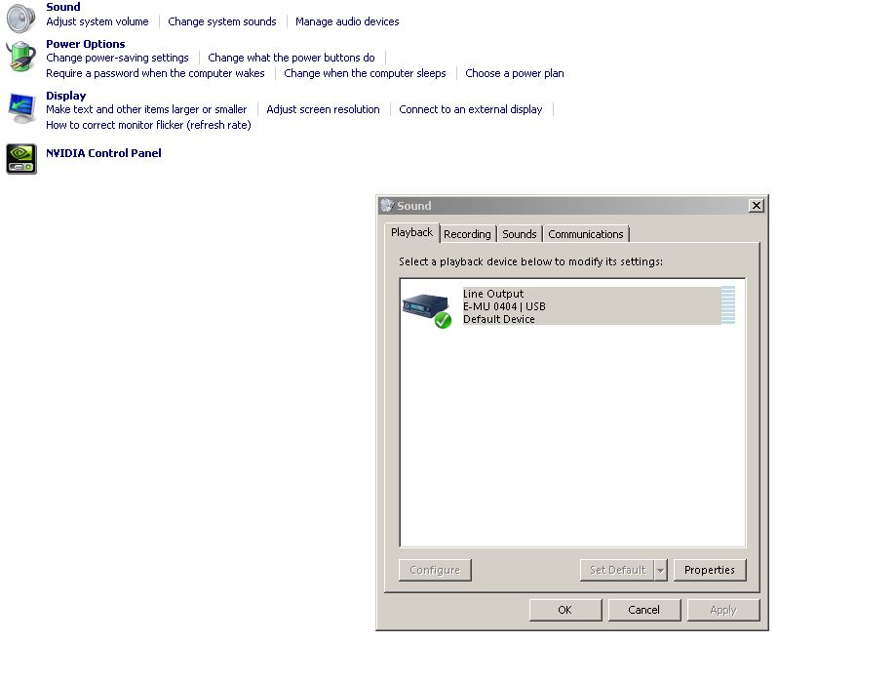Open Change system sounds link

221,21
